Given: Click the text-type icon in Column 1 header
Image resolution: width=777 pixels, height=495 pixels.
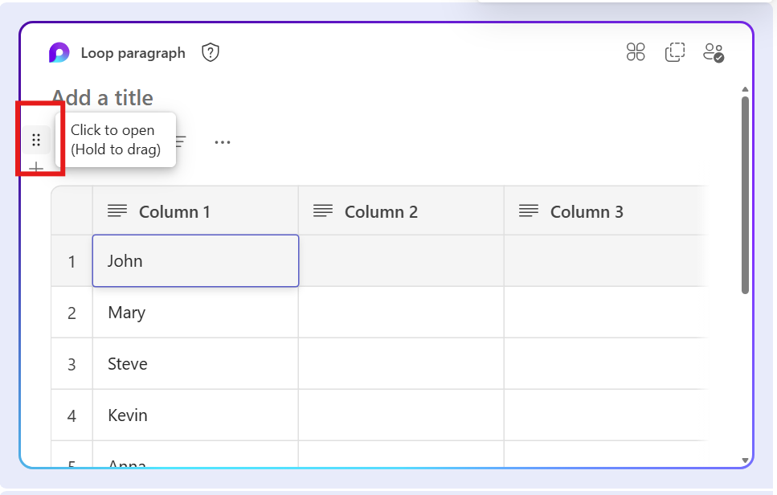Looking at the screenshot, I should click(117, 211).
